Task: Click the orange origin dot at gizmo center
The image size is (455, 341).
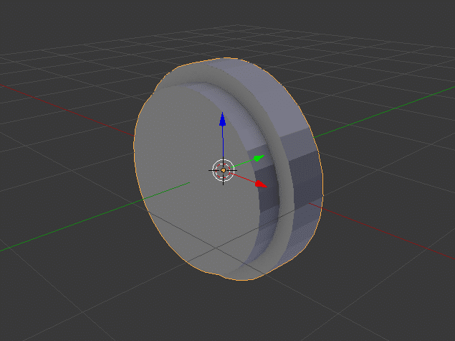Action: (x=223, y=171)
